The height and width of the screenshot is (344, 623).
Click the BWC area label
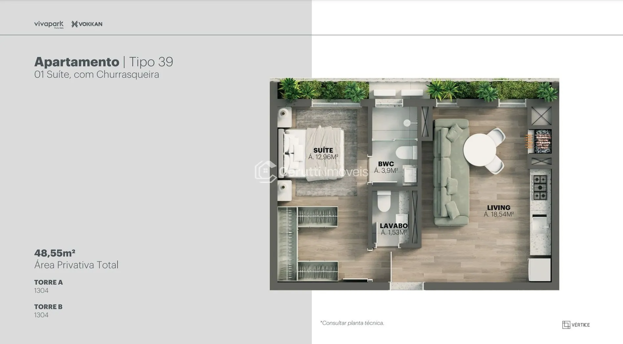click(386, 164)
